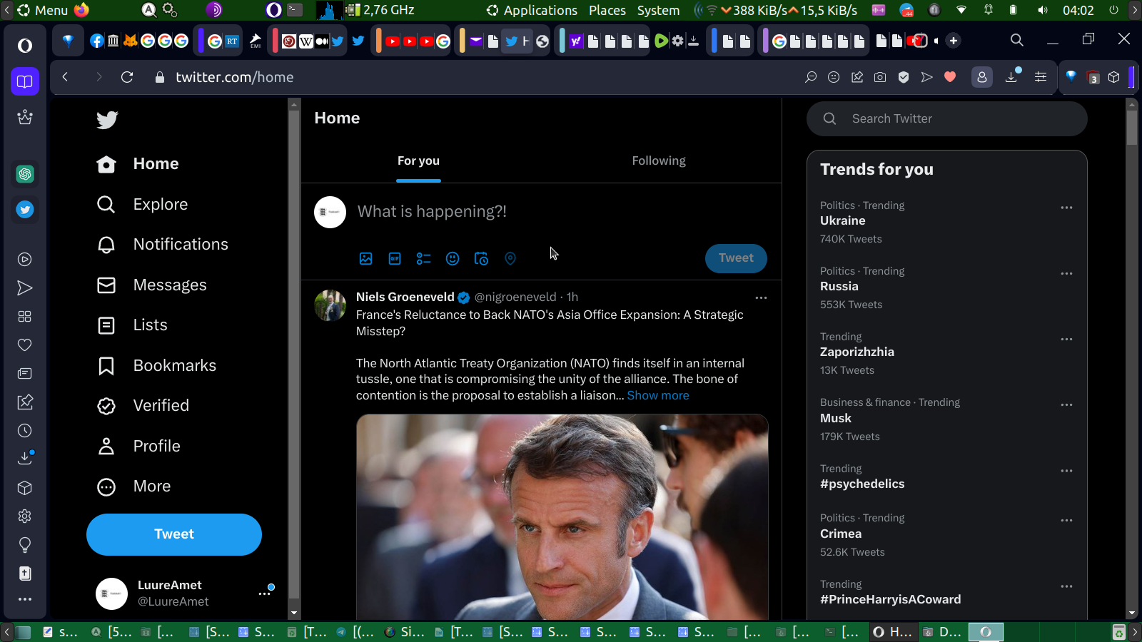Expand the More menu in navigation
Viewport: 1142px width, 642px height.
134,486
